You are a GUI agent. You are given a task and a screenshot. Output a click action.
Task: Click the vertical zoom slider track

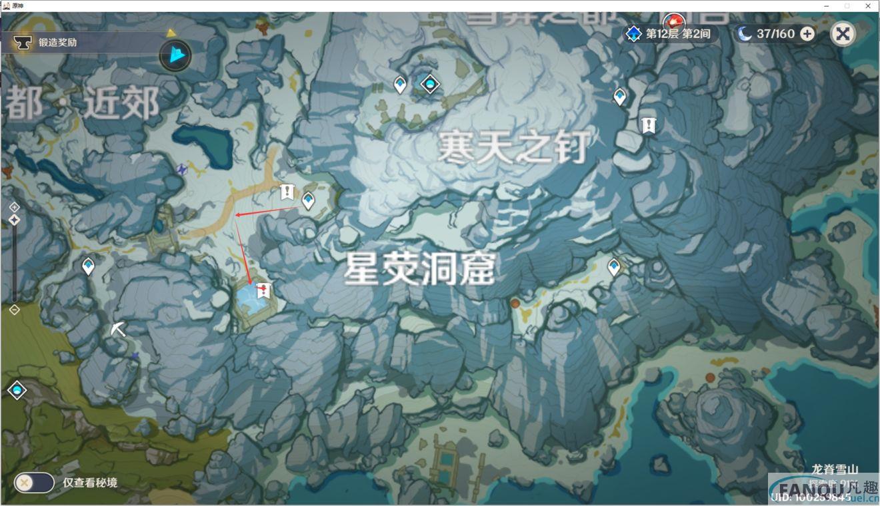[15, 259]
